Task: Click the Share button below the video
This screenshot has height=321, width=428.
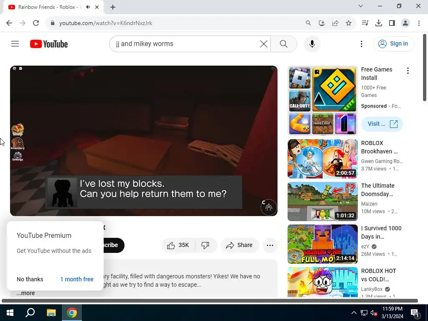Action: pyautogui.click(x=239, y=245)
